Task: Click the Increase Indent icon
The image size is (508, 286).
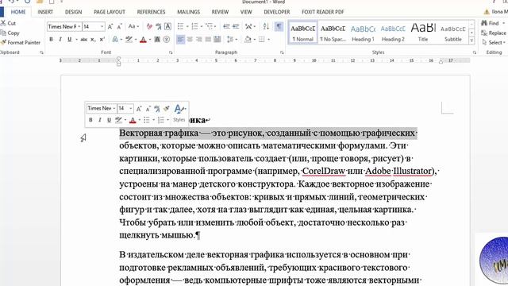Action: [236, 26]
